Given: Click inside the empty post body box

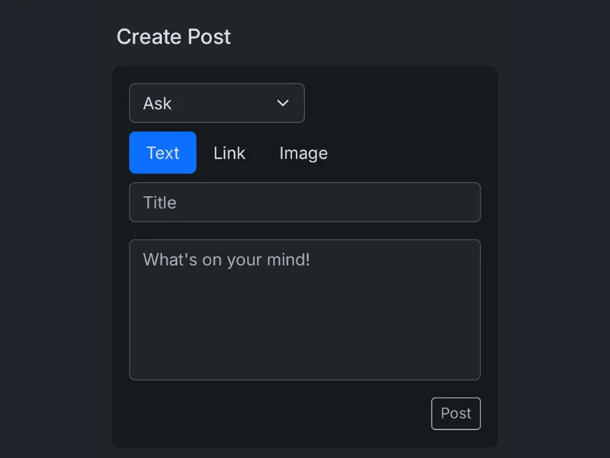Looking at the screenshot, I should [305, 321].
